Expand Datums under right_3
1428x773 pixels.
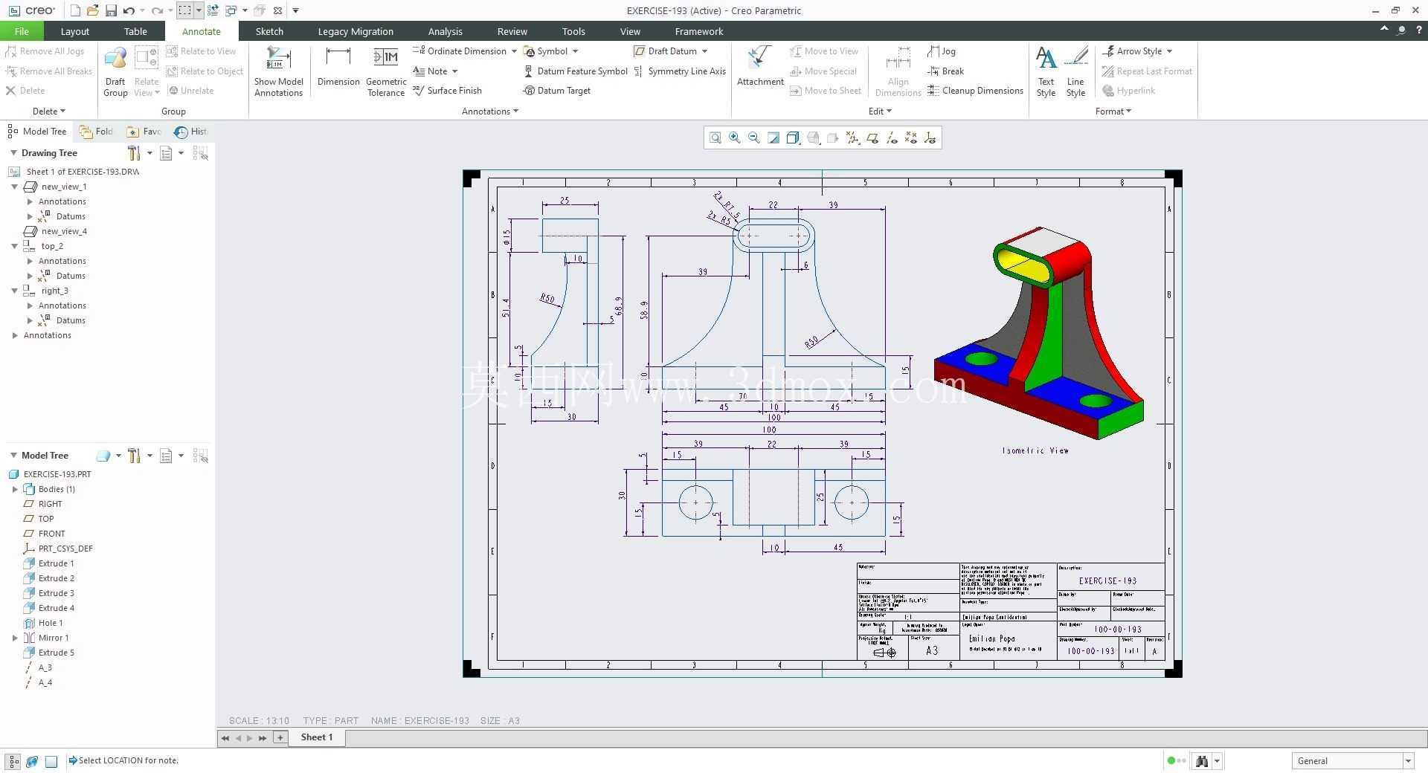30,320
